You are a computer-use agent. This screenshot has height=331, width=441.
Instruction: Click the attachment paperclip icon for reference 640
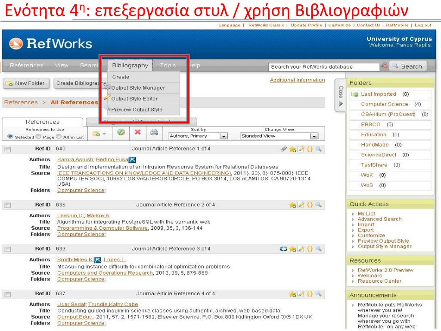(x=283, y=149)
